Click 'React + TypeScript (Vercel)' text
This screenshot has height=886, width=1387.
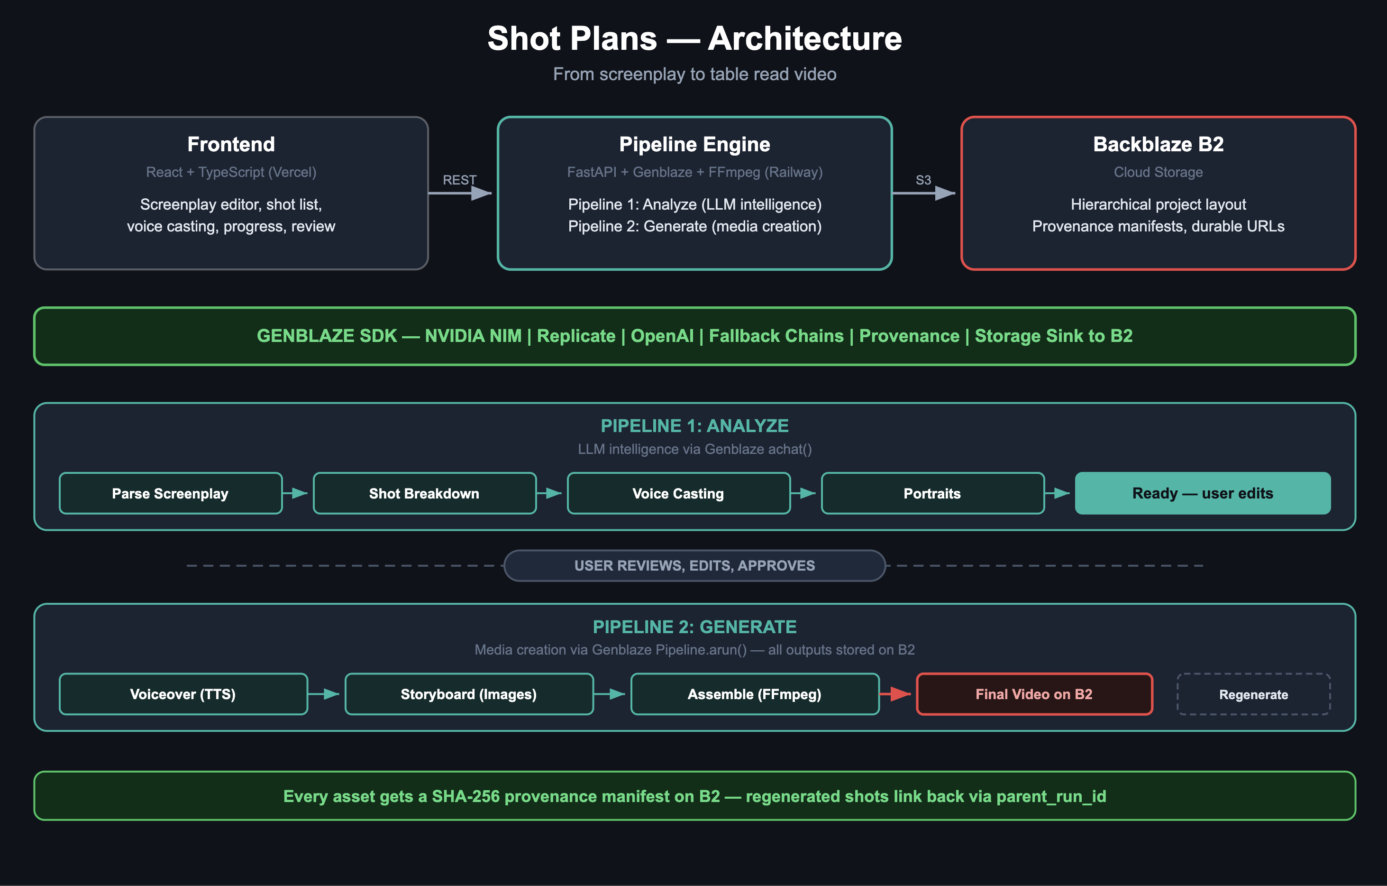(231, 172)
